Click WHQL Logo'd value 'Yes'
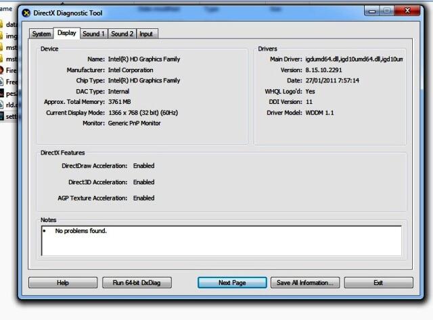 [310, 91]
